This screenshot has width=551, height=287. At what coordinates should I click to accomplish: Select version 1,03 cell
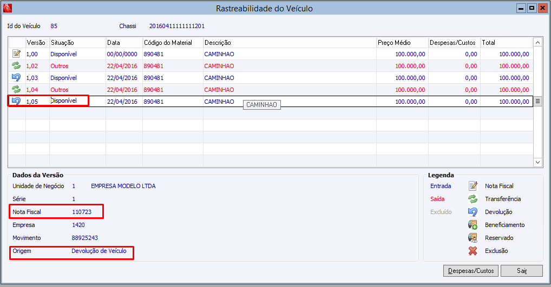[37, 78]
